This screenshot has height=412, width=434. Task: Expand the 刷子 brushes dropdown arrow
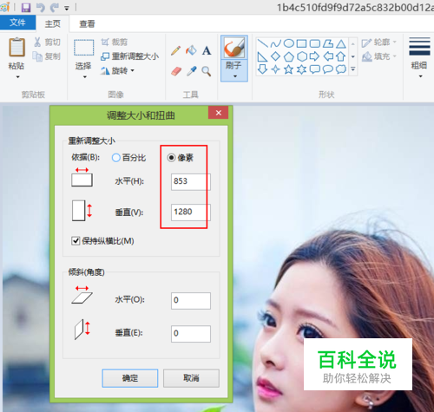pyautogui.click(x=234, y=76)
